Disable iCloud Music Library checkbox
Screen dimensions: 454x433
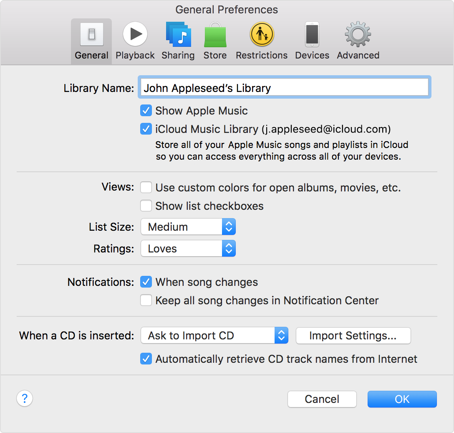pyautogui.click(x=146, y=129)
